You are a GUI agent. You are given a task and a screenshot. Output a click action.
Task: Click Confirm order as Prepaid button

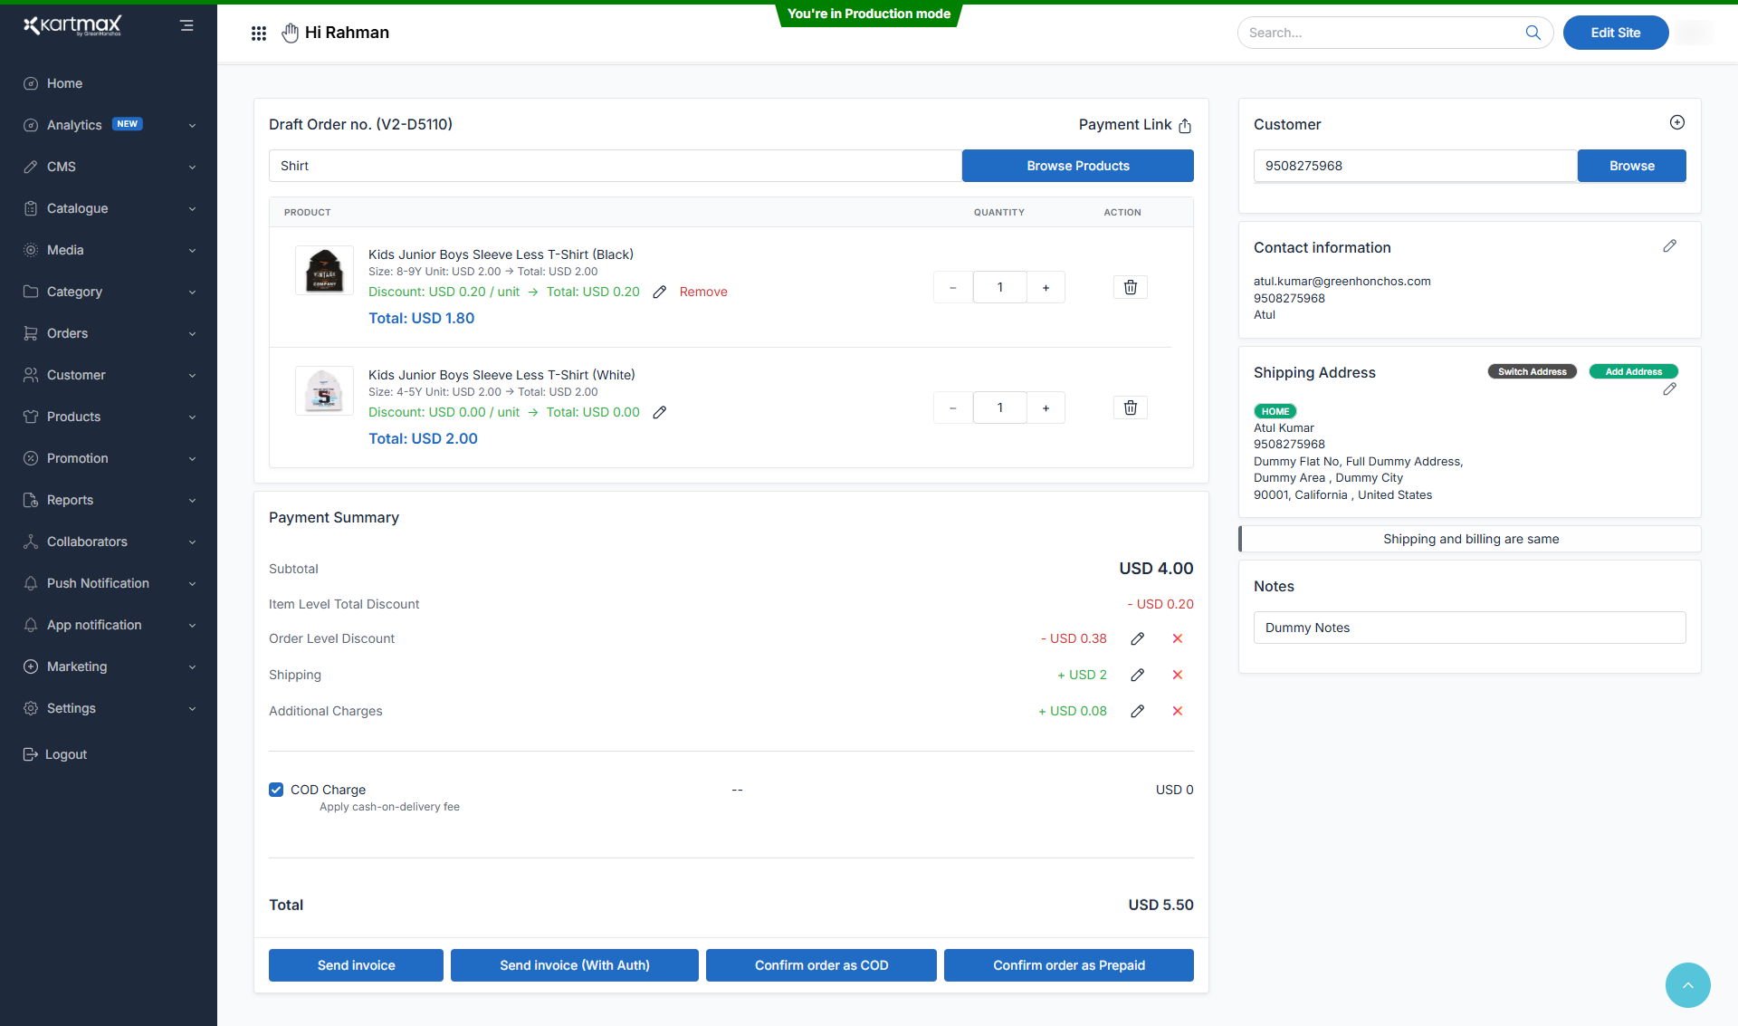click(x=1068, y=965)
